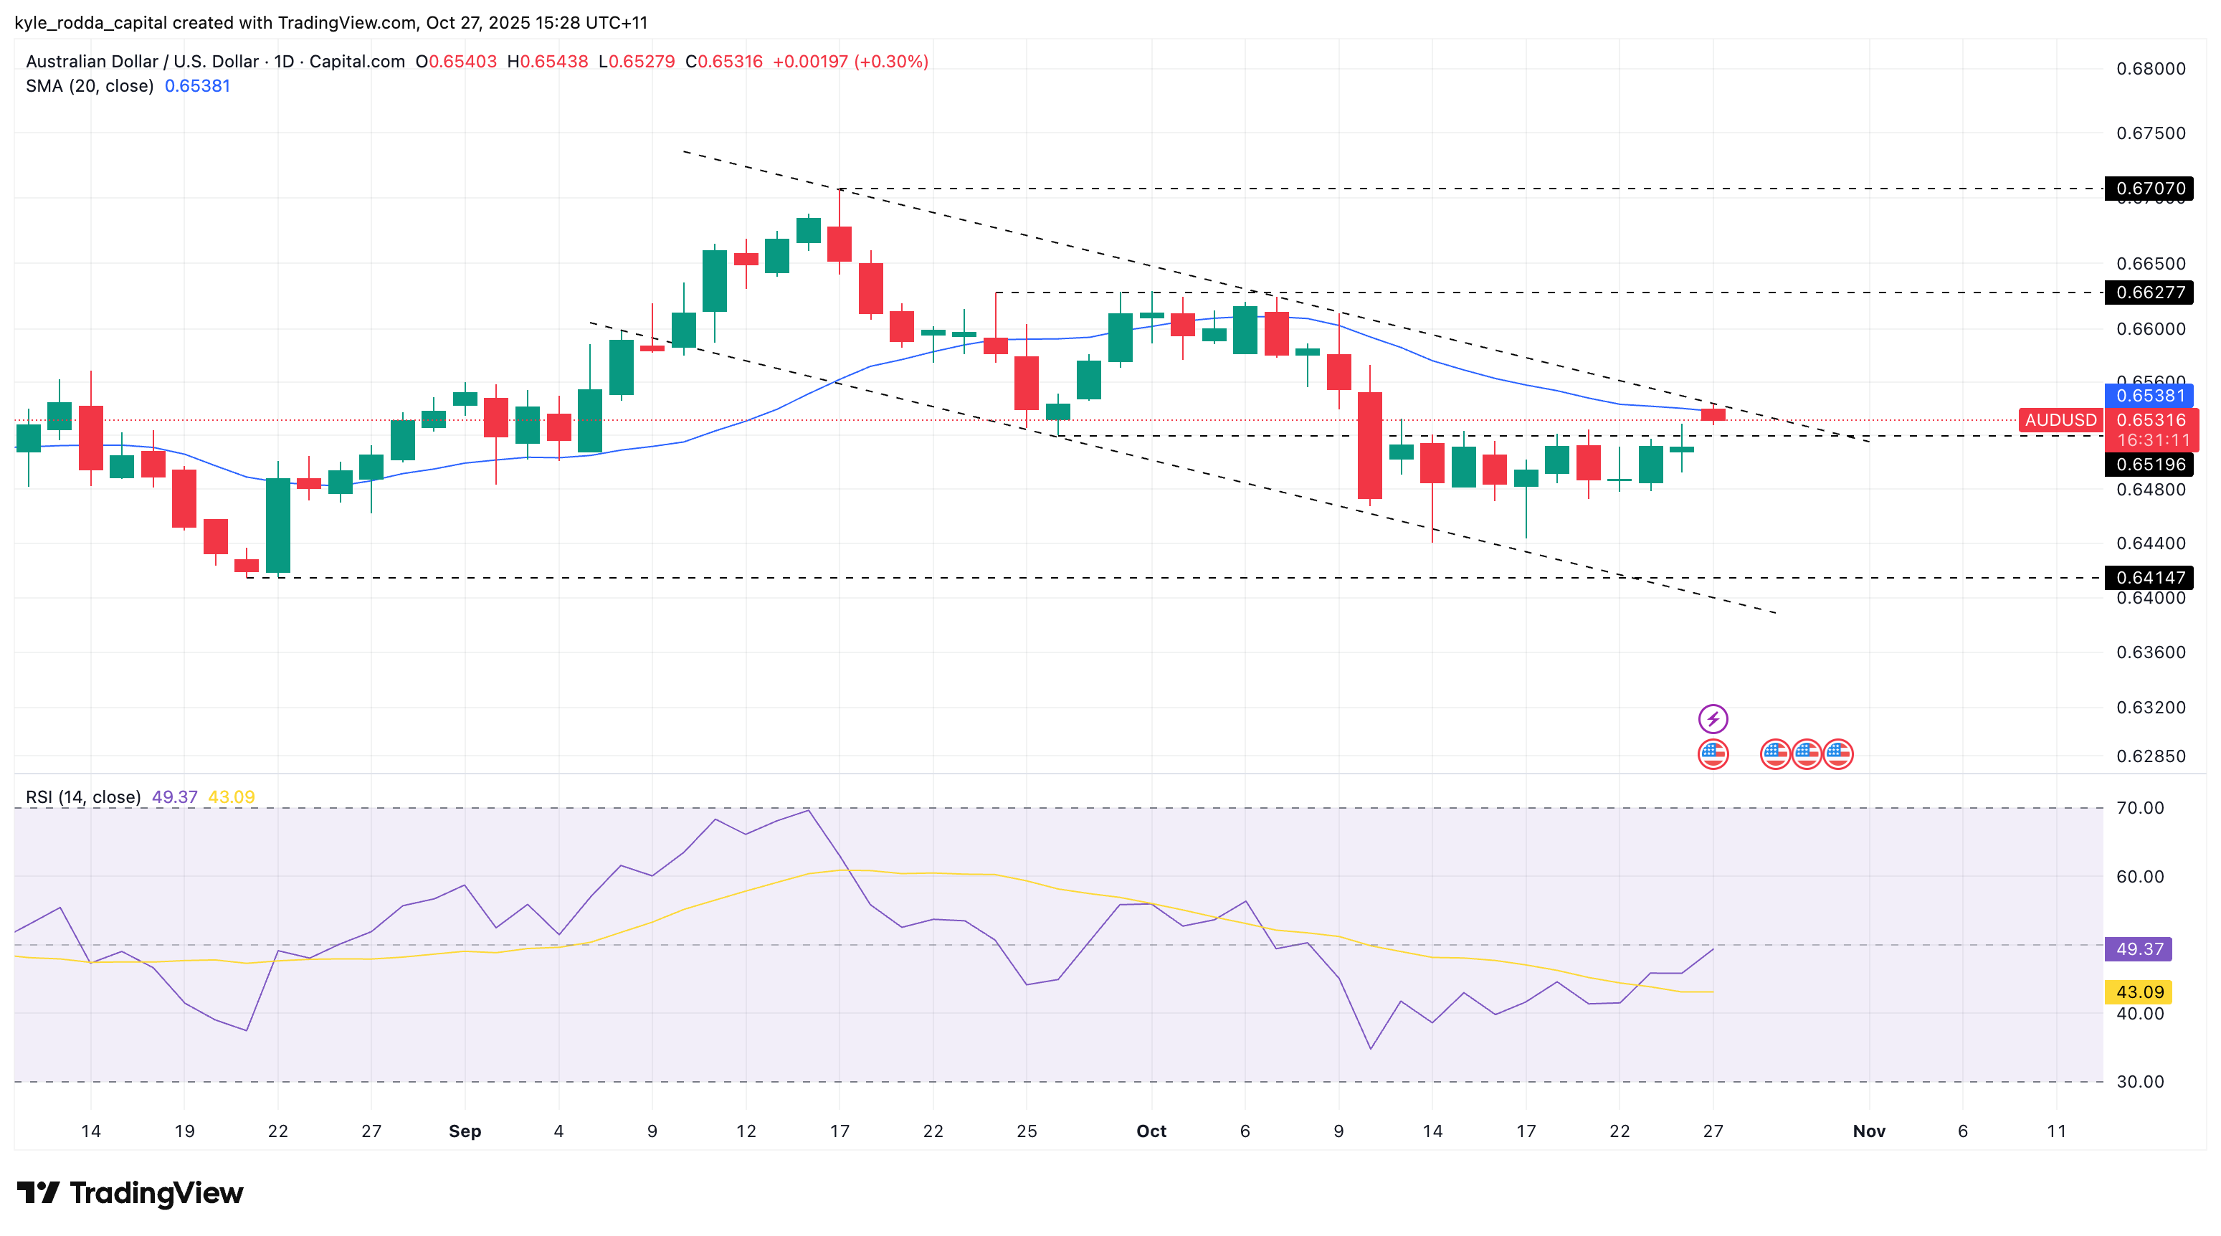Click the Oct label on the time axis
The width and height of the screenshot is (2221, 1236).
[x=1151, y=1131]
